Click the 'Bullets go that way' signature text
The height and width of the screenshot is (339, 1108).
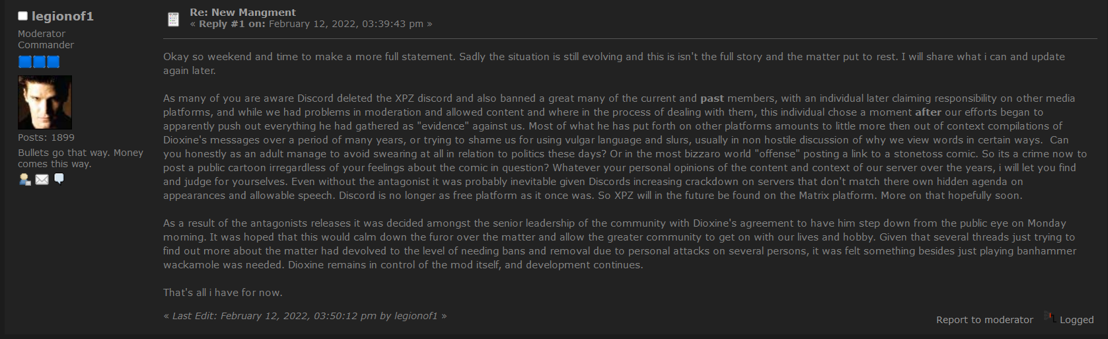click(81, 158)
